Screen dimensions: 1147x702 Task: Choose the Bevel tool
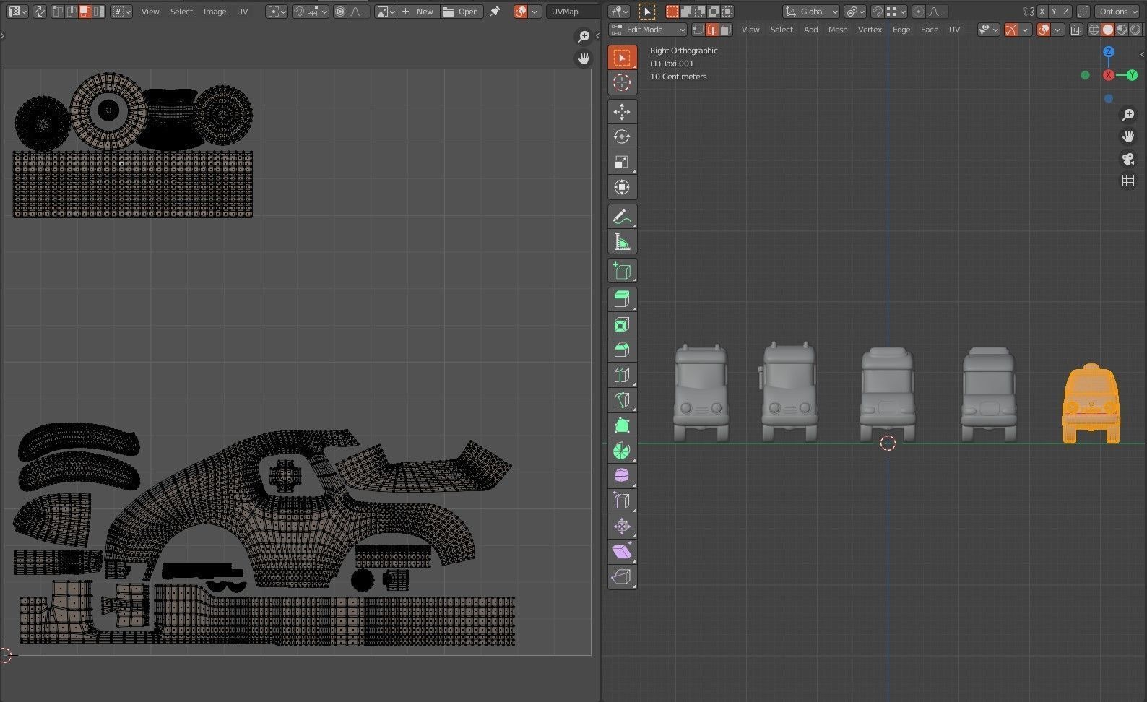click(622, 350)
